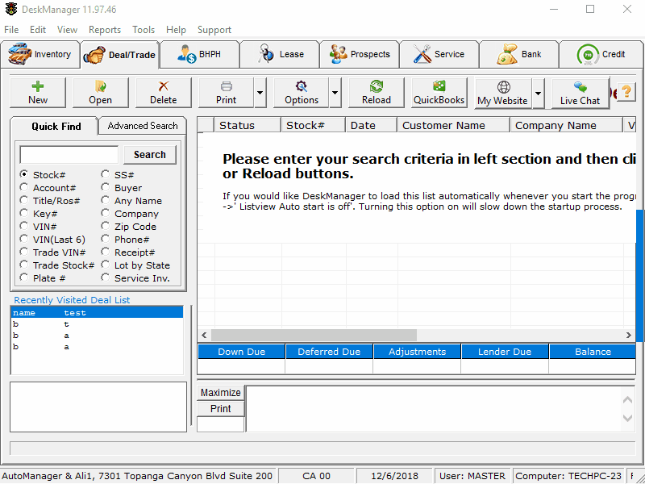Reload the deal list
645x484 pixels.
click(x=377, y=93)
